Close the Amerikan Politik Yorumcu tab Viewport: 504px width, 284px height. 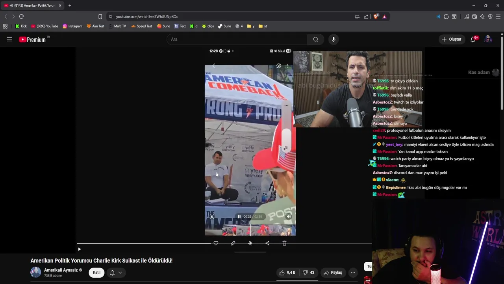pos(60,6)
